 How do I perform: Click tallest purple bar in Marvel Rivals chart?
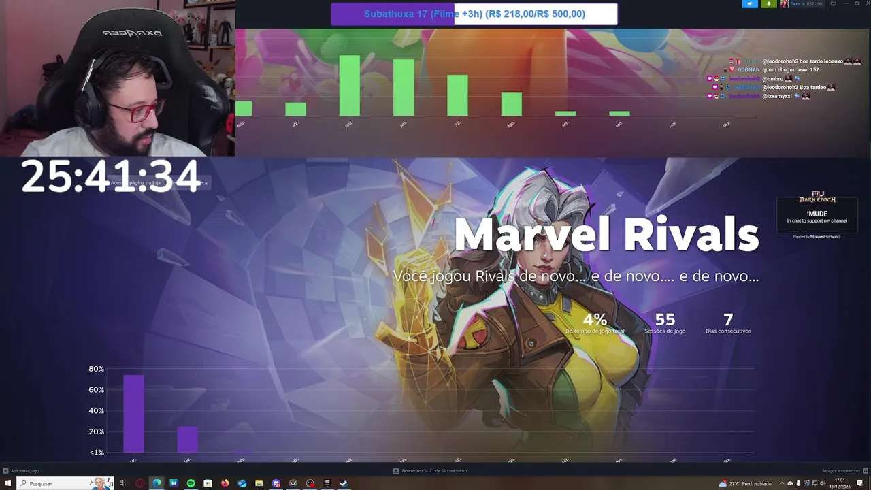(133, 414)
